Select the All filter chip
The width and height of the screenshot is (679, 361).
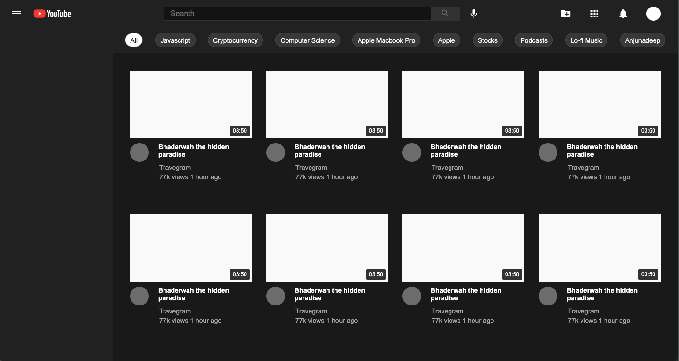pos(133,40)
